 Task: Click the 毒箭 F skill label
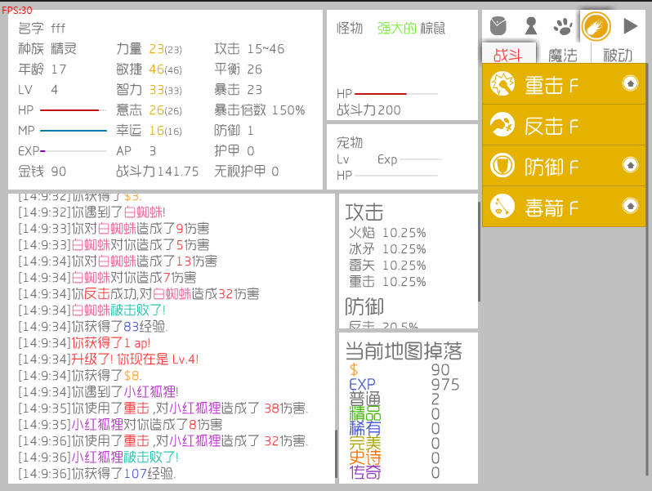pos(552,207)
